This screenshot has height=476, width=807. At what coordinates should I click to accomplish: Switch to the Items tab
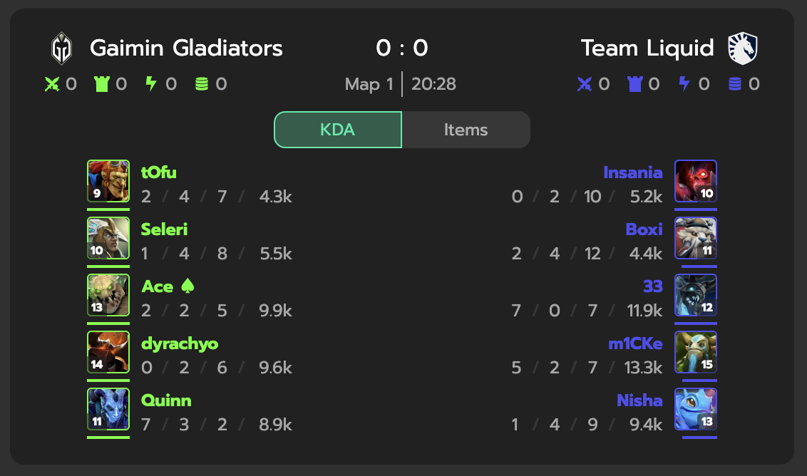coord(466,130)
